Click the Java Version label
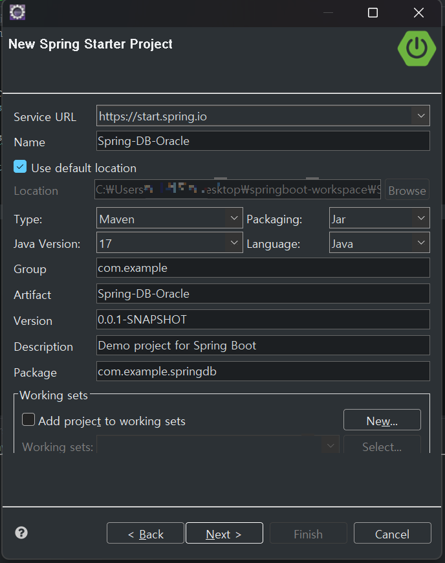445x563 pixels. point(47,244)
